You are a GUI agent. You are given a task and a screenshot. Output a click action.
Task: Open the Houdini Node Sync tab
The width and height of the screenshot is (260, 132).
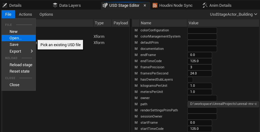click(176, 6)
